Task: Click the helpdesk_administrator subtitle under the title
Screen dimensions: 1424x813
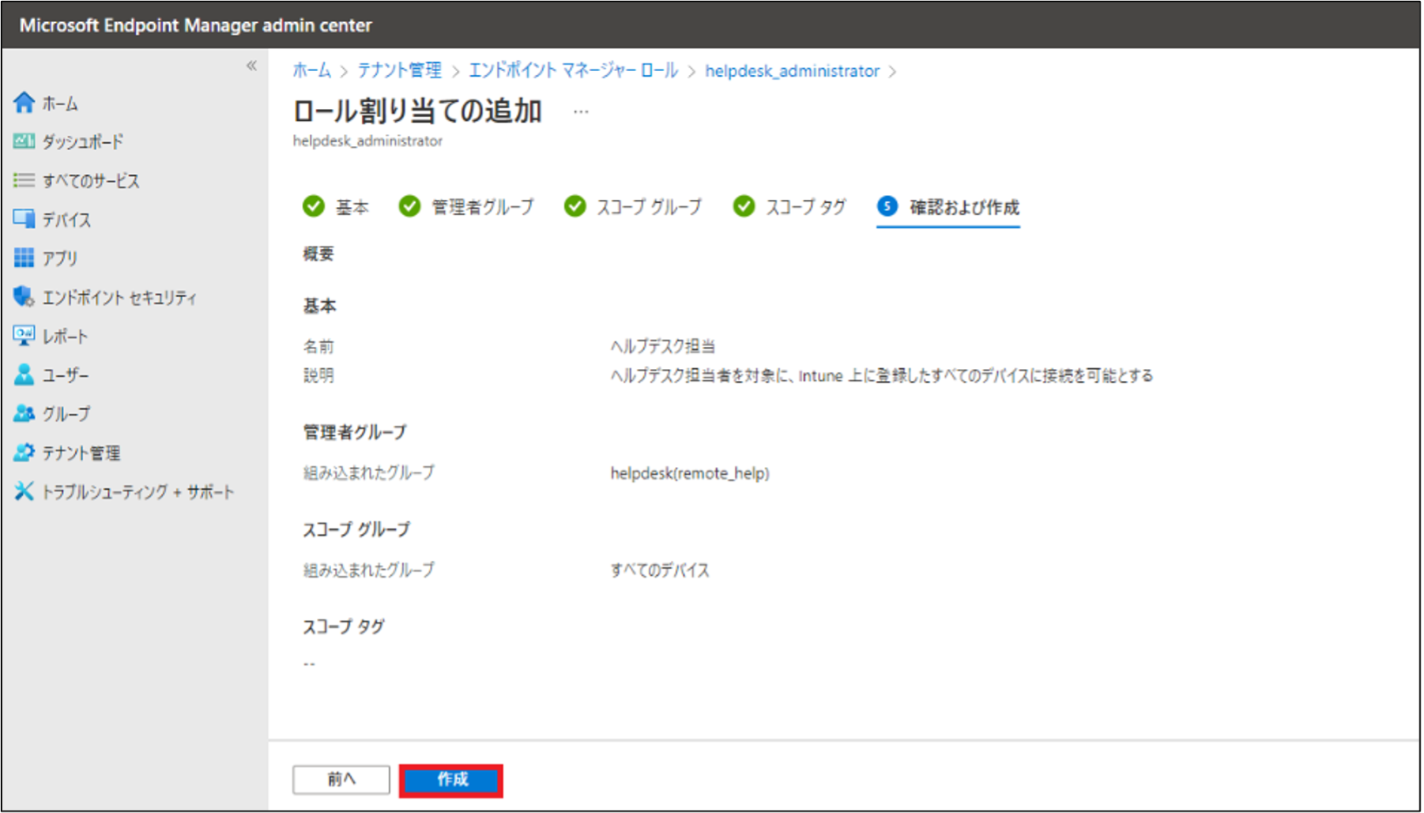Action: 367,141
